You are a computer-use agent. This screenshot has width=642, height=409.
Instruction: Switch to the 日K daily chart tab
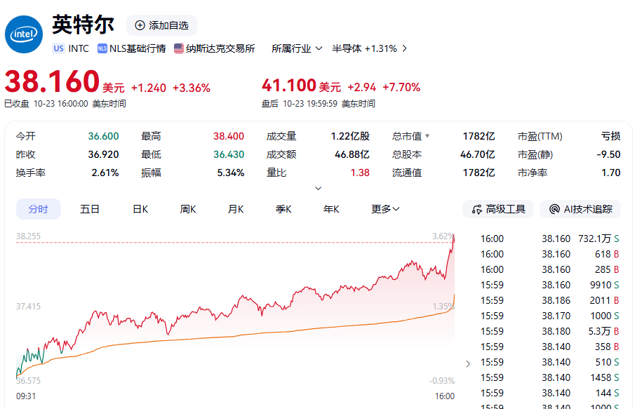pyautogui.click(x=139, y=209)
